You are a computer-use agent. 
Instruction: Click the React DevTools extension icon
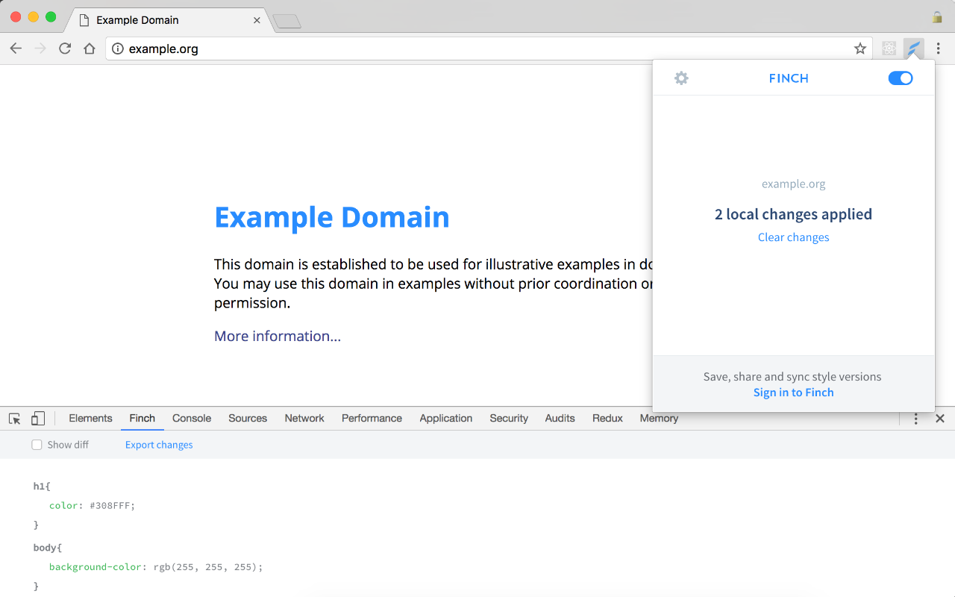point(889,49)
